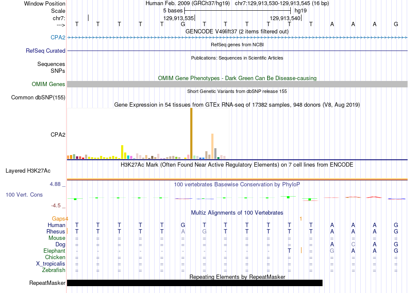
Task: Click the ---> base direction arrow label
Action: (x=61, y=25)
